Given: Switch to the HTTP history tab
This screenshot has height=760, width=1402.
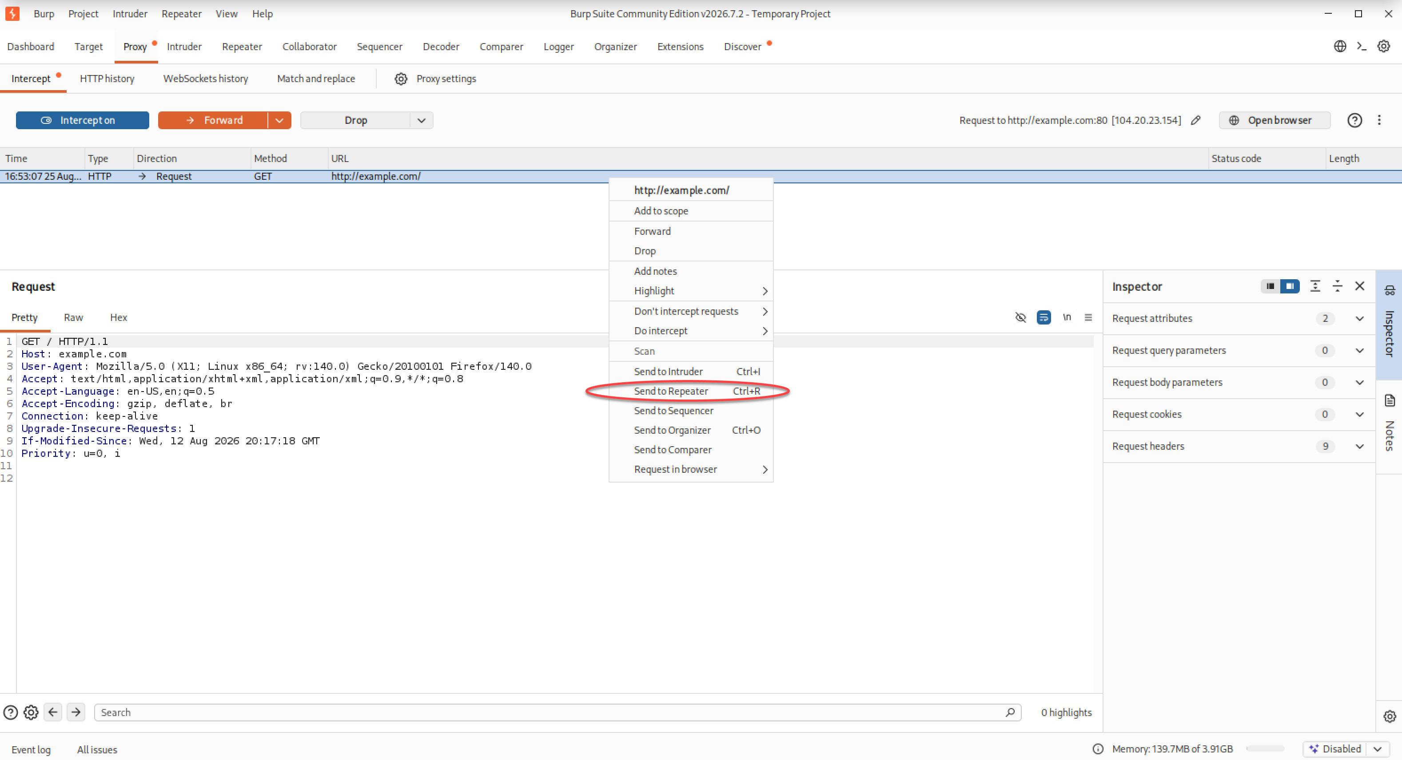Looking at the screenshot, I should 107,79.
